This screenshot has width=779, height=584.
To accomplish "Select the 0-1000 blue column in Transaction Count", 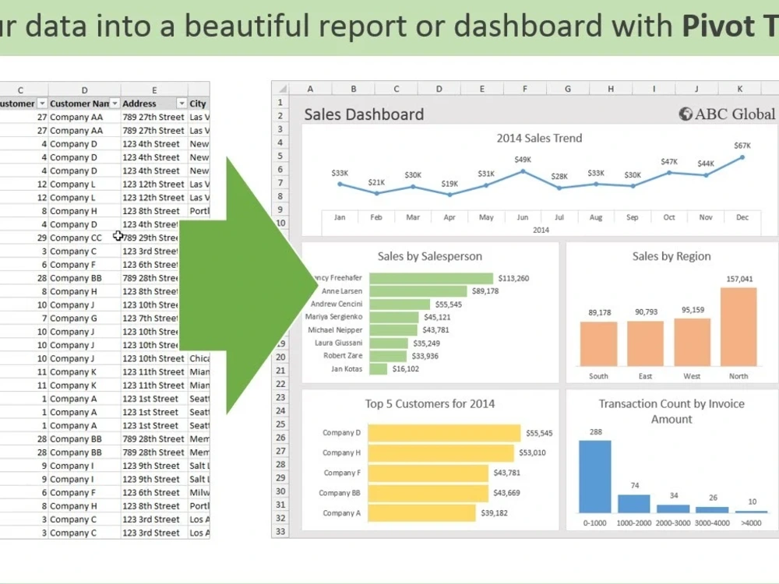I will point(594,475).
